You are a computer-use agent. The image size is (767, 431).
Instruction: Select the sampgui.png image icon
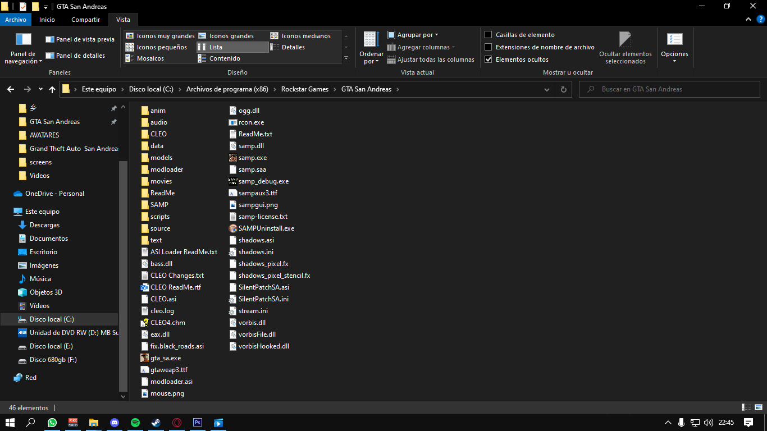pyautogui.click(x=233, y=205)
